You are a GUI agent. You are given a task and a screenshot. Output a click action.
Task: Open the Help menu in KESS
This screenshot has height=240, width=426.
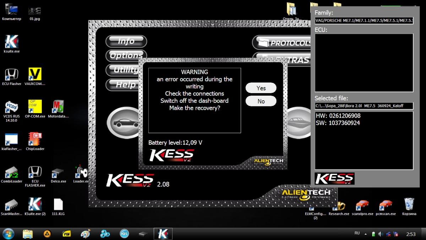(123, 85)
